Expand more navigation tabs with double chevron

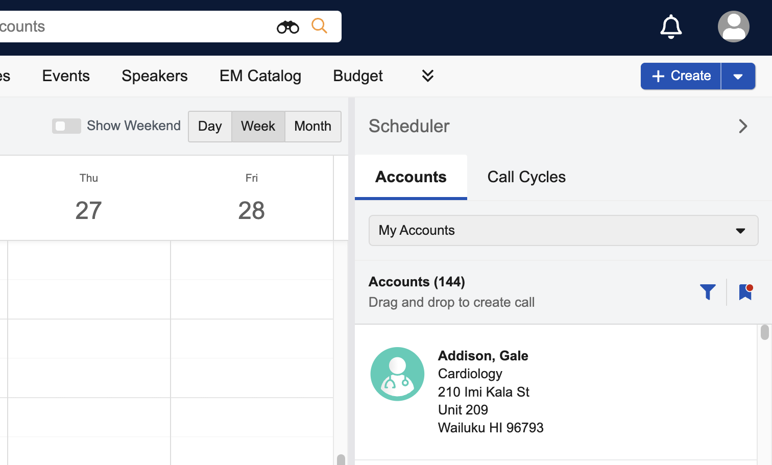tap(428, 76)
